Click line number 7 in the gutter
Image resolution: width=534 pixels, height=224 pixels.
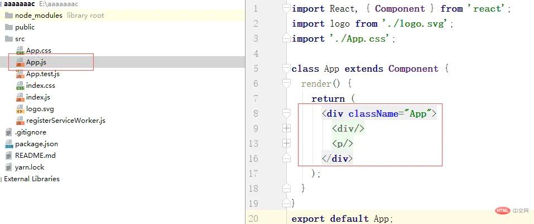pyautogui.click(x=256, y=99)
